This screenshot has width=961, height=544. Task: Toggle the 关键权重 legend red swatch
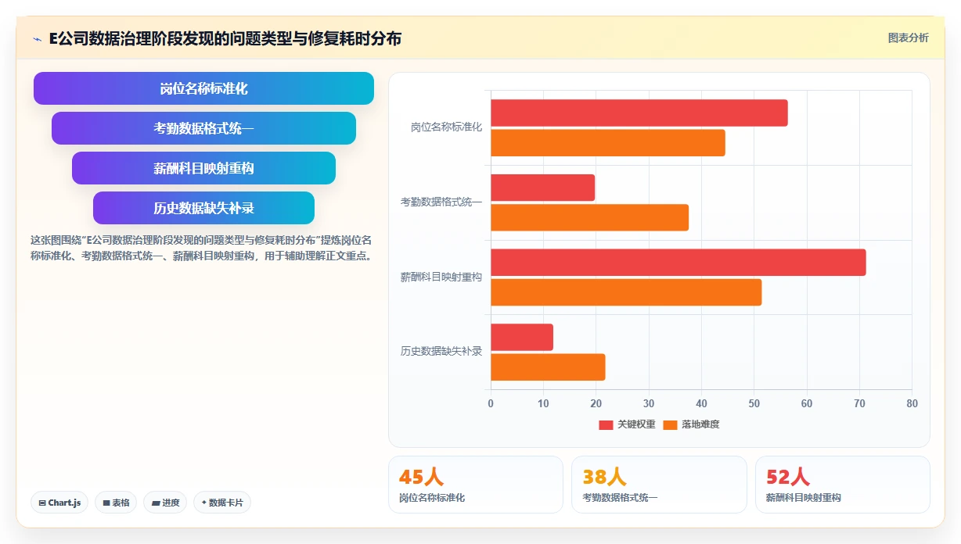click(x=606, y=424)
